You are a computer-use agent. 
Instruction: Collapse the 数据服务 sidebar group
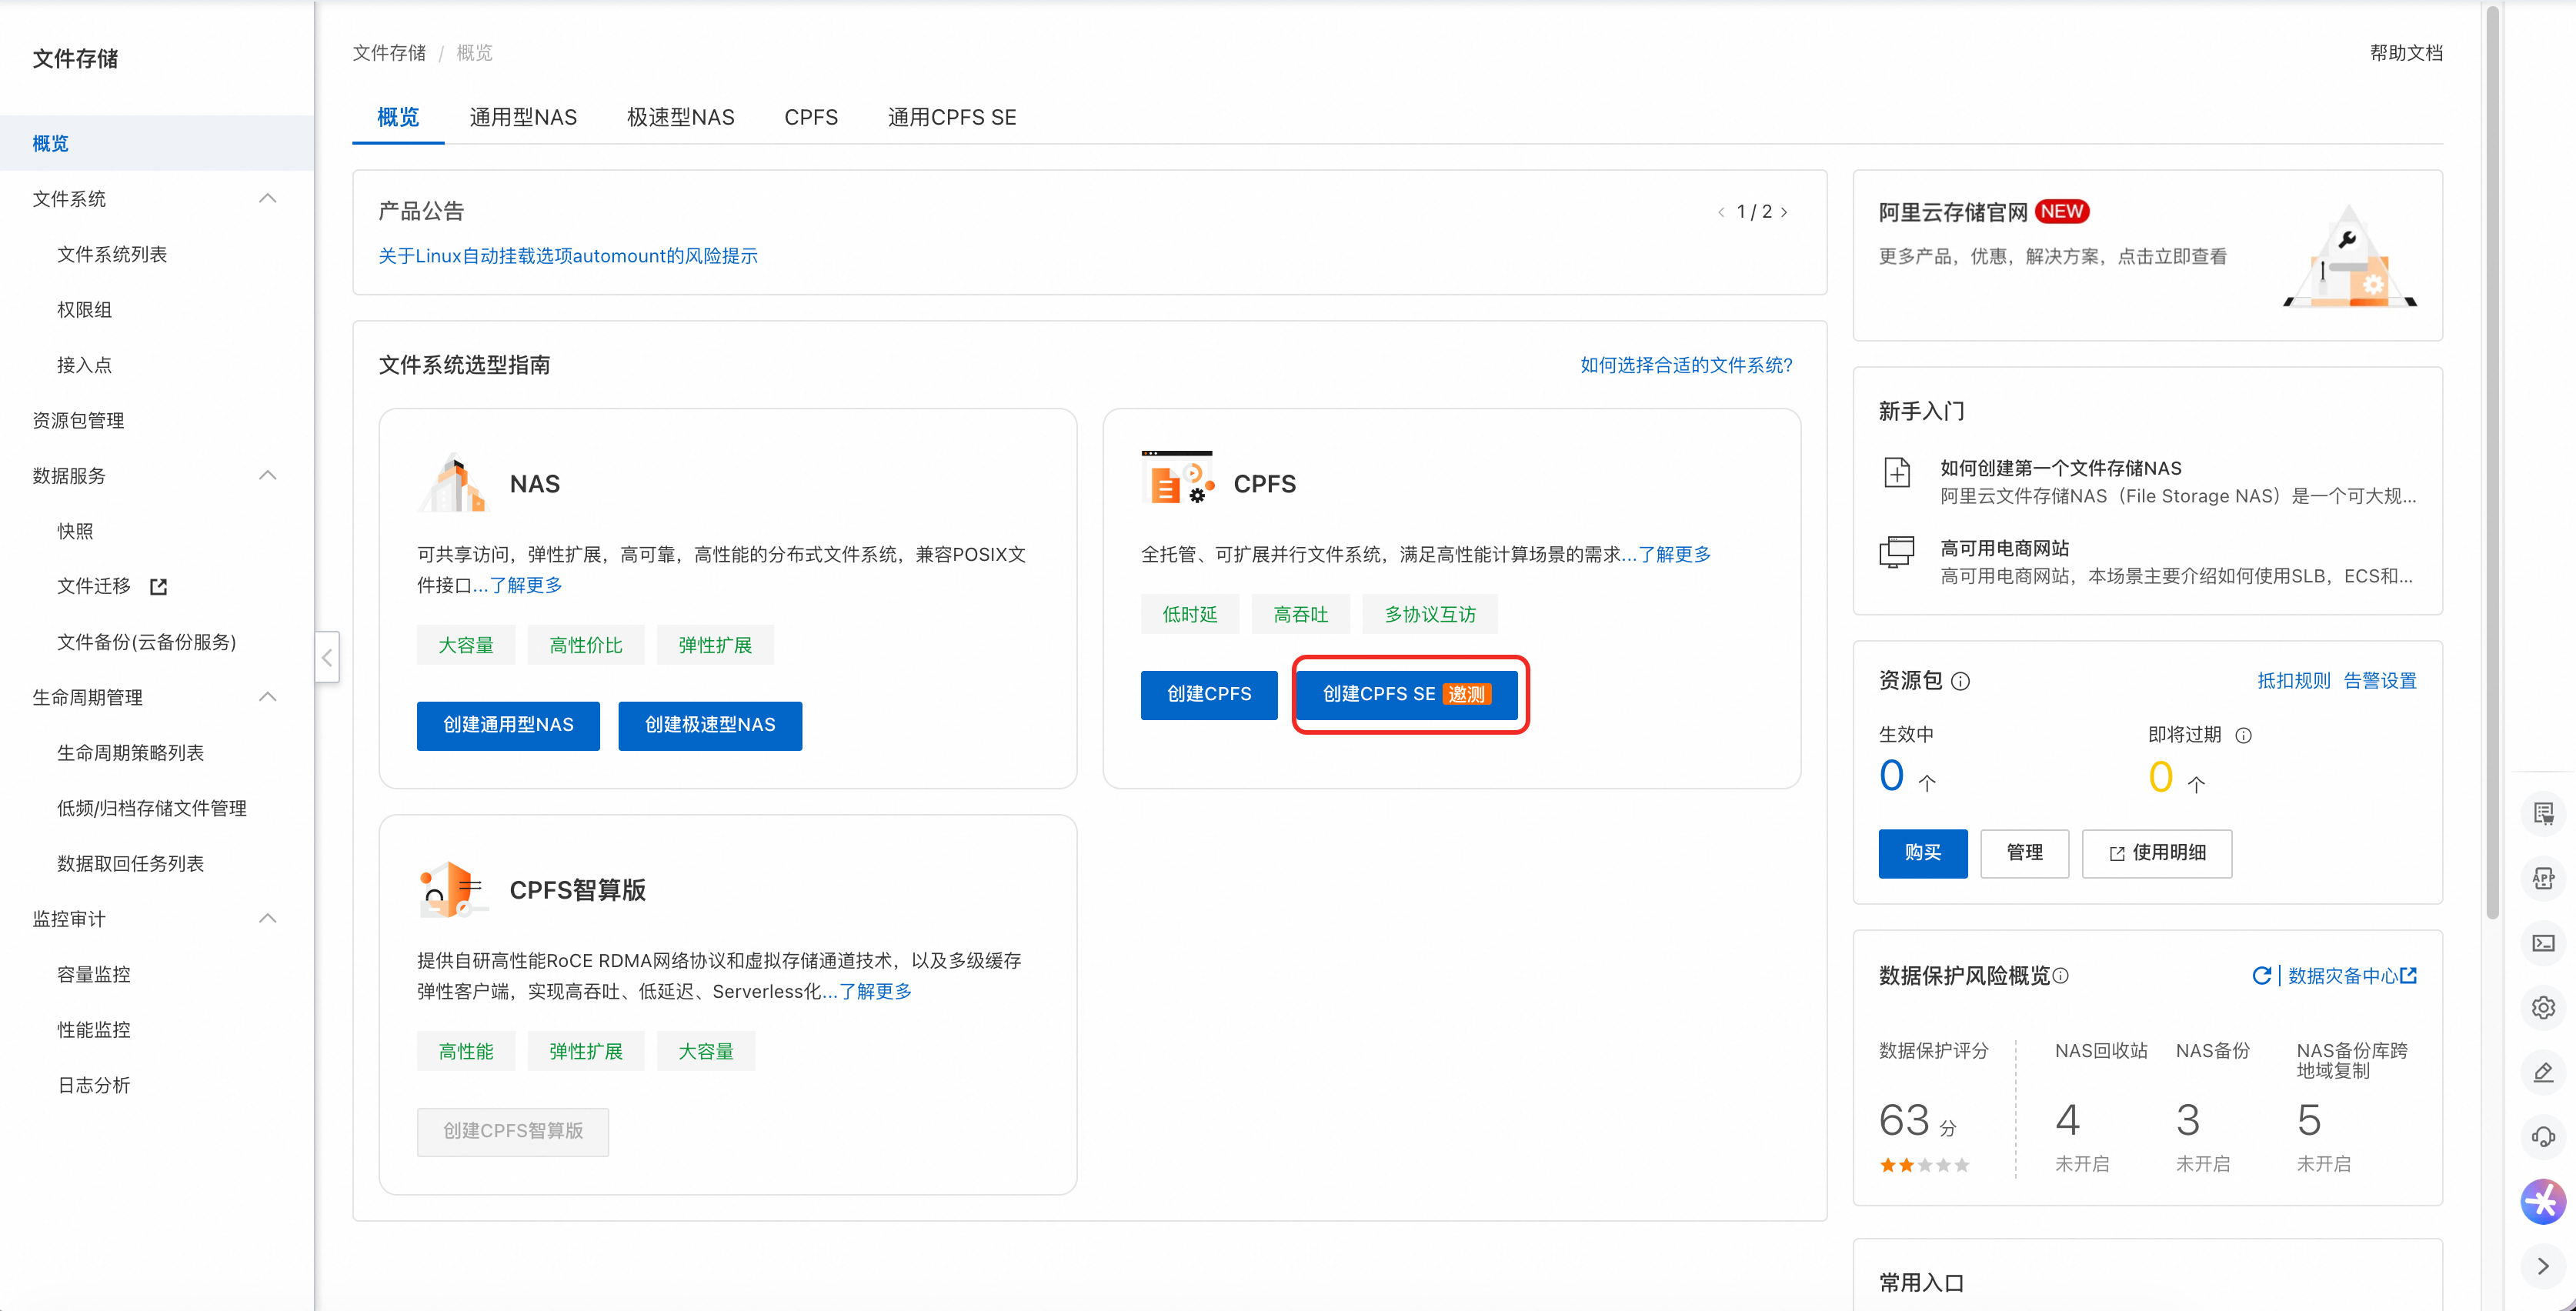click(267, 475)
